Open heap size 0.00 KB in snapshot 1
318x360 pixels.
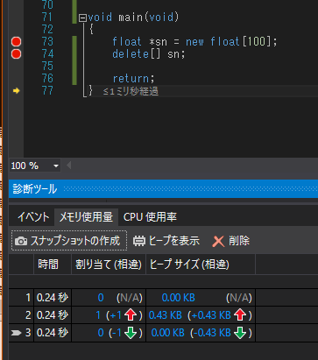(x=179, y=298)
